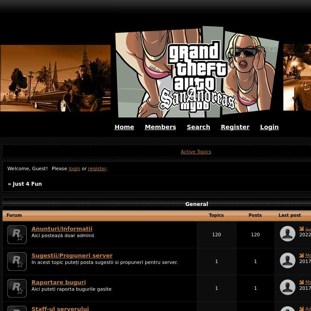
Task: View the Active Topics link
Action: pyautogui.click(x=196, y=152)
